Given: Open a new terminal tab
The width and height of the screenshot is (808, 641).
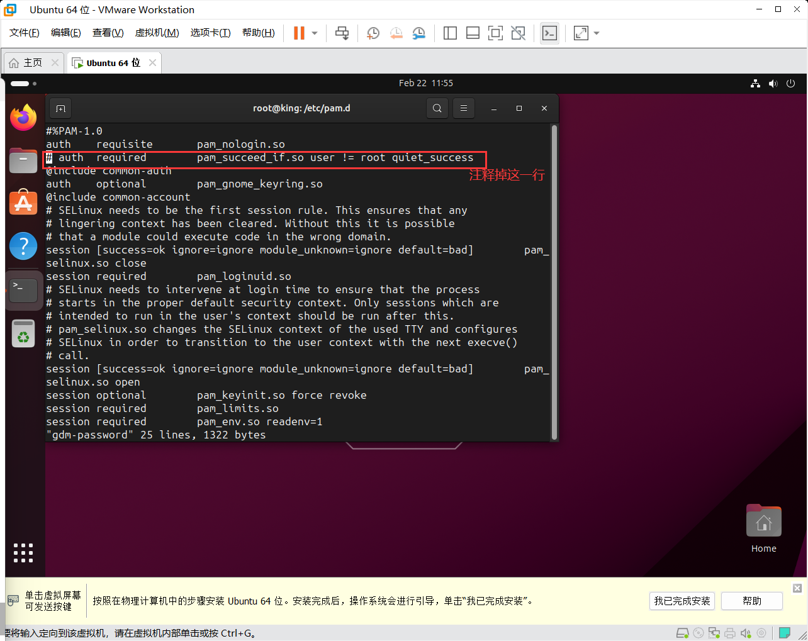Looking at the screenshot, I should (x=60, y=108).
